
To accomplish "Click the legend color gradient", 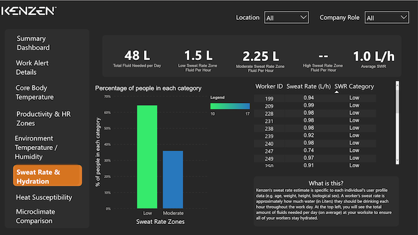I will tap(230, 106).
